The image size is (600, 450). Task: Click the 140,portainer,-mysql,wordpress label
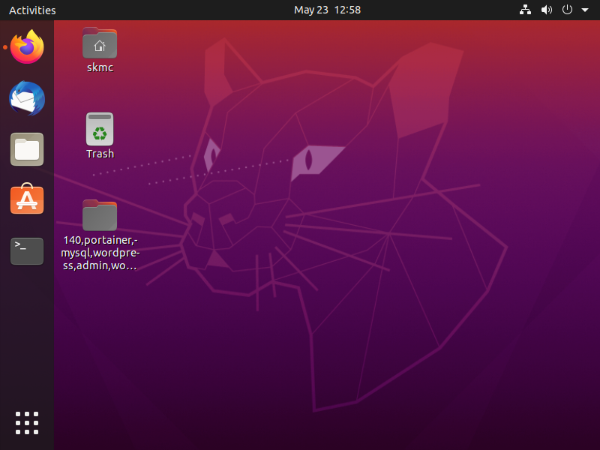coord(100,253)
